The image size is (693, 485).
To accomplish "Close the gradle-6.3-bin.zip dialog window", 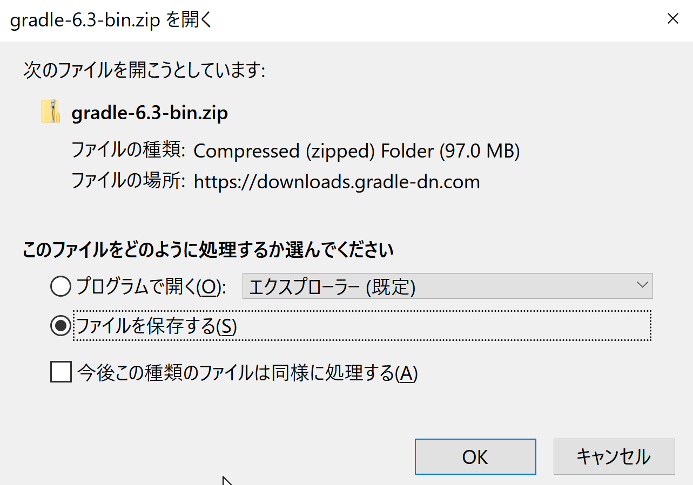I will [x=672, y=19].
